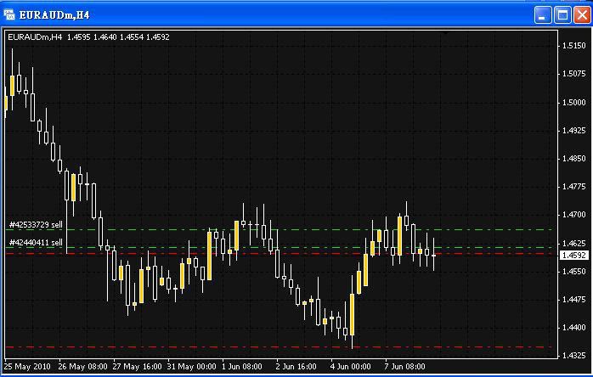Click the 1 Jun 08:00 time label
593x377 pixels.
pos(241,367)
